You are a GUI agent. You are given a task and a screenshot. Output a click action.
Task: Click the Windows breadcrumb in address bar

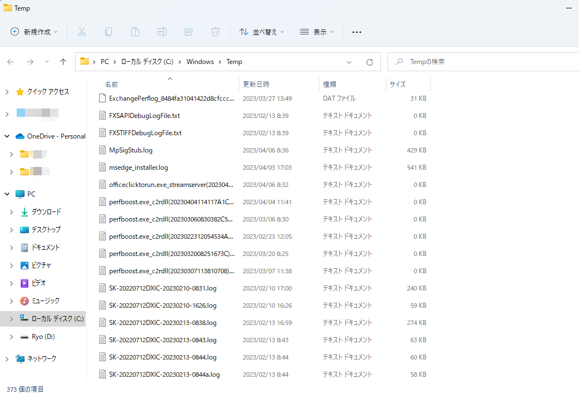tap(200, 62)
